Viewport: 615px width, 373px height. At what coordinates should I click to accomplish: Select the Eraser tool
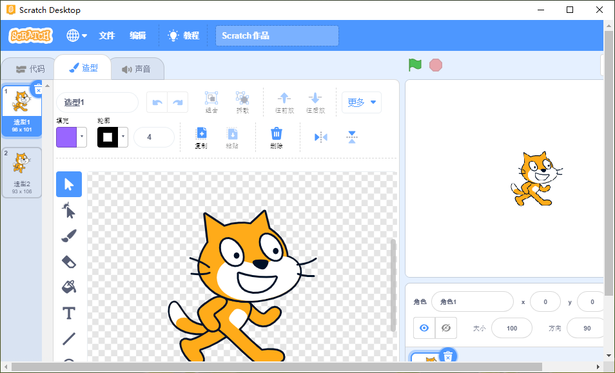pyautogui.click(x=69, y=262)
